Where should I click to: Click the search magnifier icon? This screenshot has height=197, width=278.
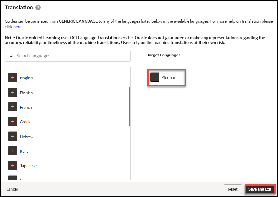[11, 56]
